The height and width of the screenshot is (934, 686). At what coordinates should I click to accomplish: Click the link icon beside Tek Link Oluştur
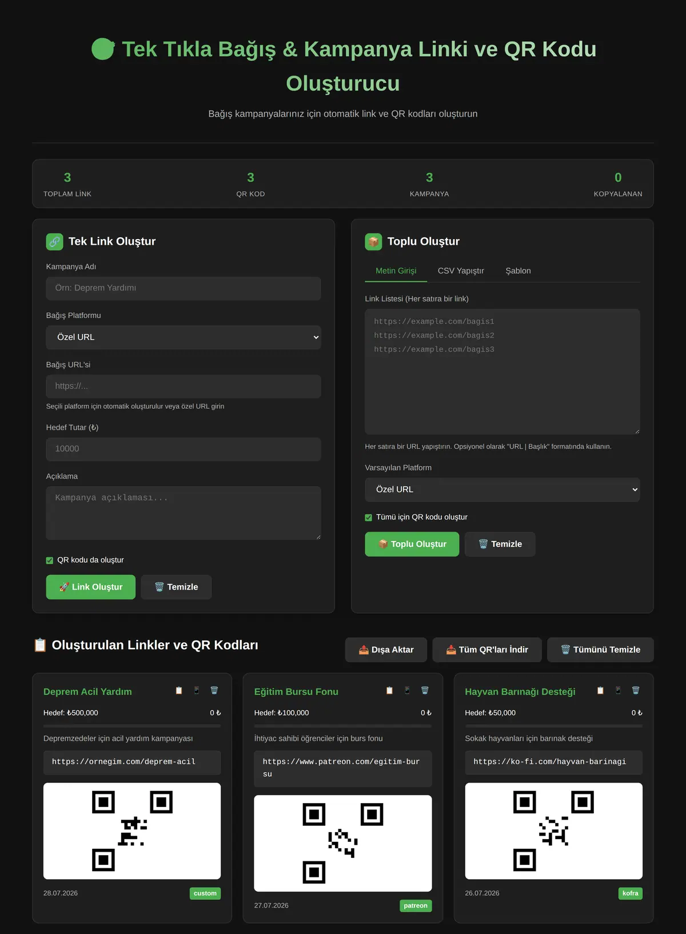coord(55,241)
